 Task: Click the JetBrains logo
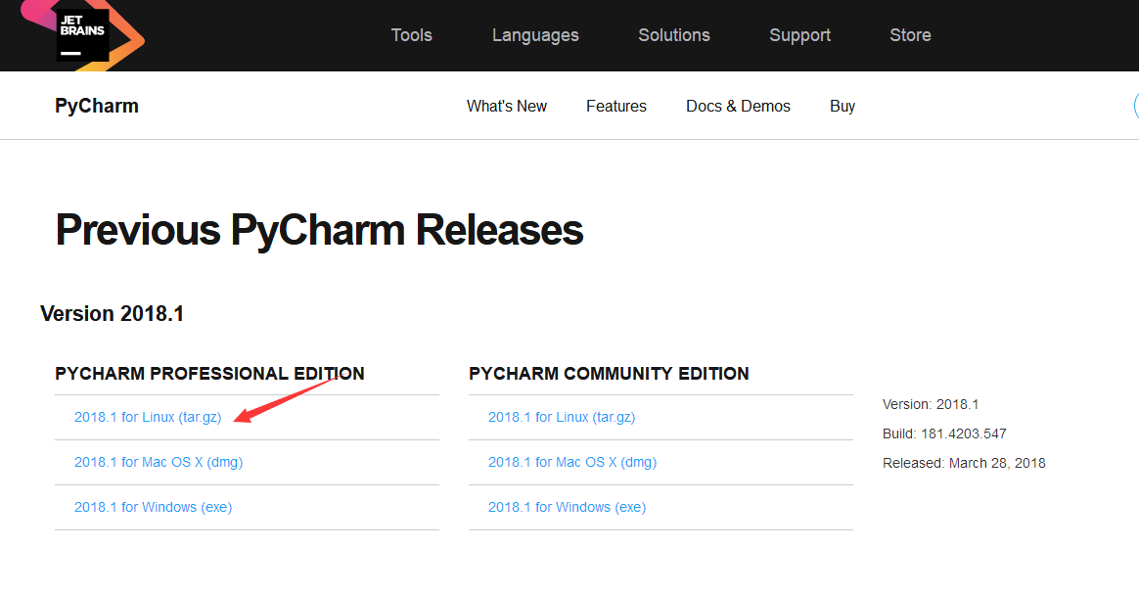83,34
